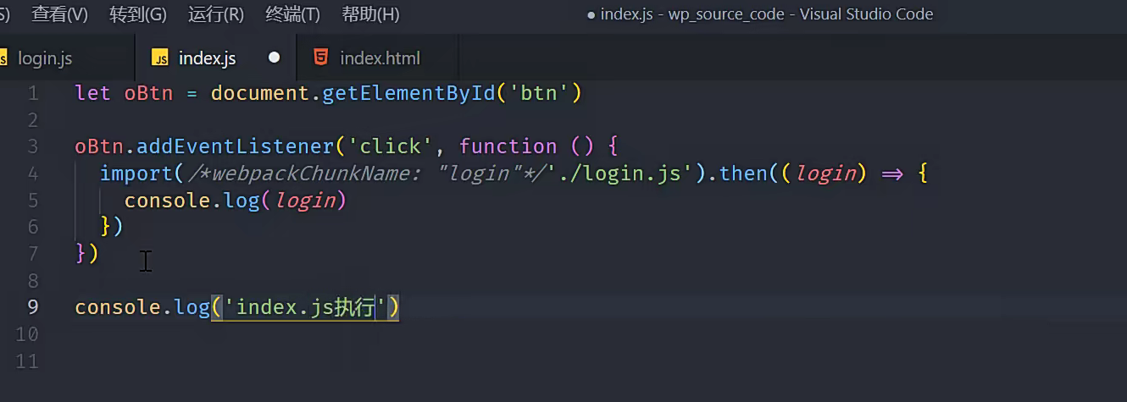The image size is (1127, 402).
Task: Switch to the index.html tab
Action: (x=380, y=58)
